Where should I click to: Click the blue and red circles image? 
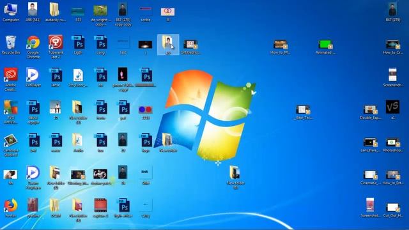[x=145, y=112]
